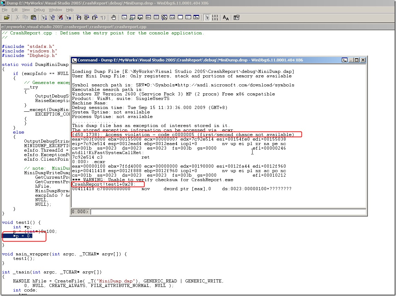Switch to Source Mode Off (101) button
Screen dimensions: 396x296
pyautogui.click(x=215, y=17)
